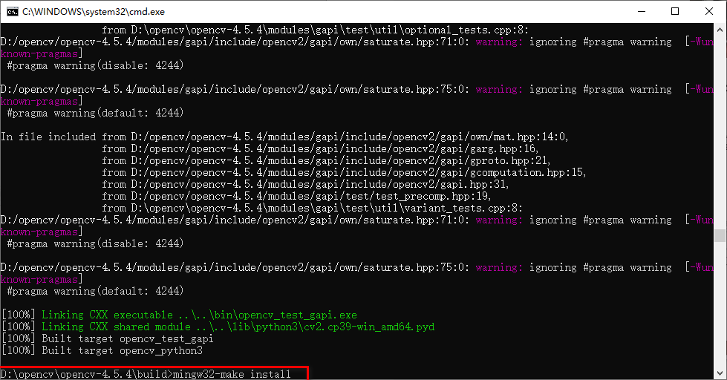Minimize the cmd.exe window
This screenshot has width=727, height=380.
[x=642, y=12]
